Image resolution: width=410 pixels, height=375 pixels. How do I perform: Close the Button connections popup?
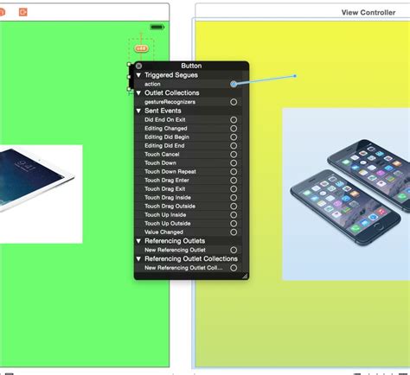click(x=138, y=66)
